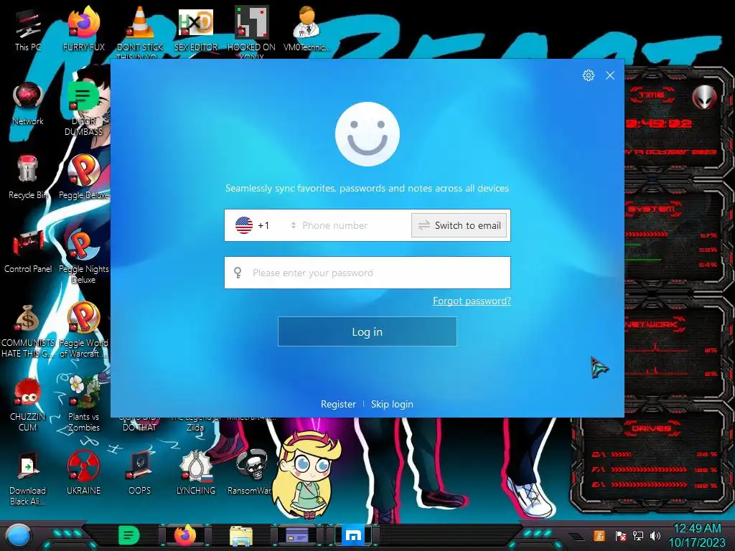Open D FOR DUMBASS green icon
735x551 pixels.
coord(83,109)
